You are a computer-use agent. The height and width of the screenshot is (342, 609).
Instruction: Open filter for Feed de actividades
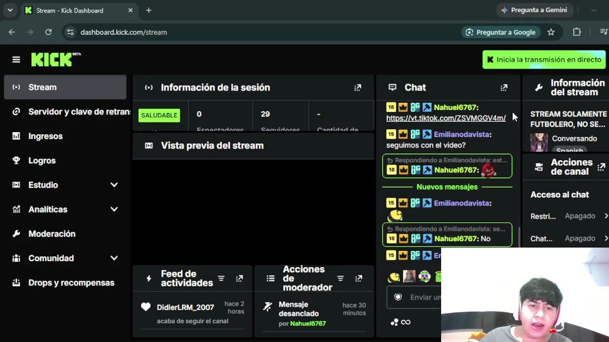[x=221, y=278]
